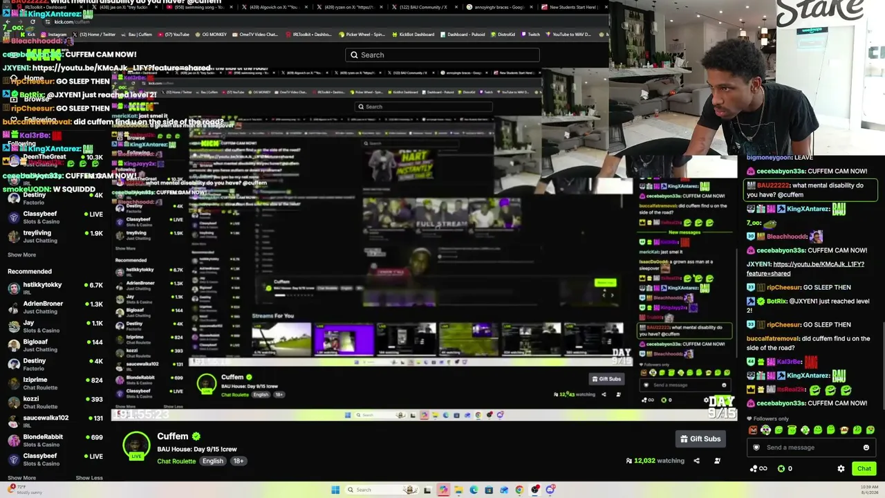This screenshot has height=498, width=885.
Task: Go back with the browser back arrow
Action: [8, 22]
